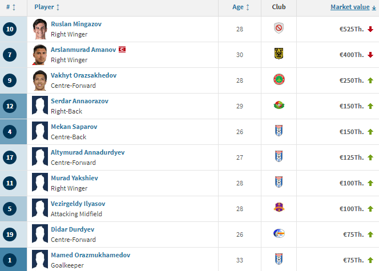Click the number 10 shirt badge
Viewport: 379px width, 271px height.
pos(9,29)
